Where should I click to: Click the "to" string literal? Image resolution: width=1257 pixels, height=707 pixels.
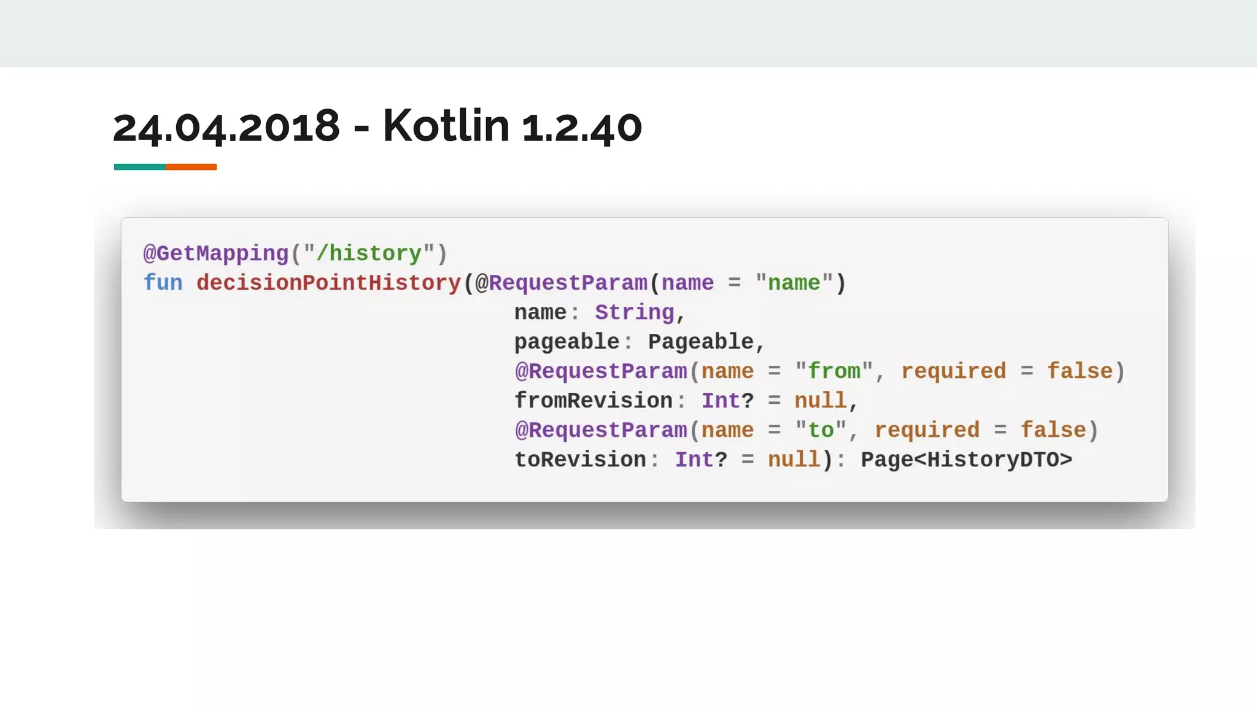(821, 430)
